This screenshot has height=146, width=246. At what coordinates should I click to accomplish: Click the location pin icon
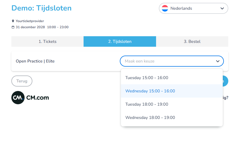[13, 21]
